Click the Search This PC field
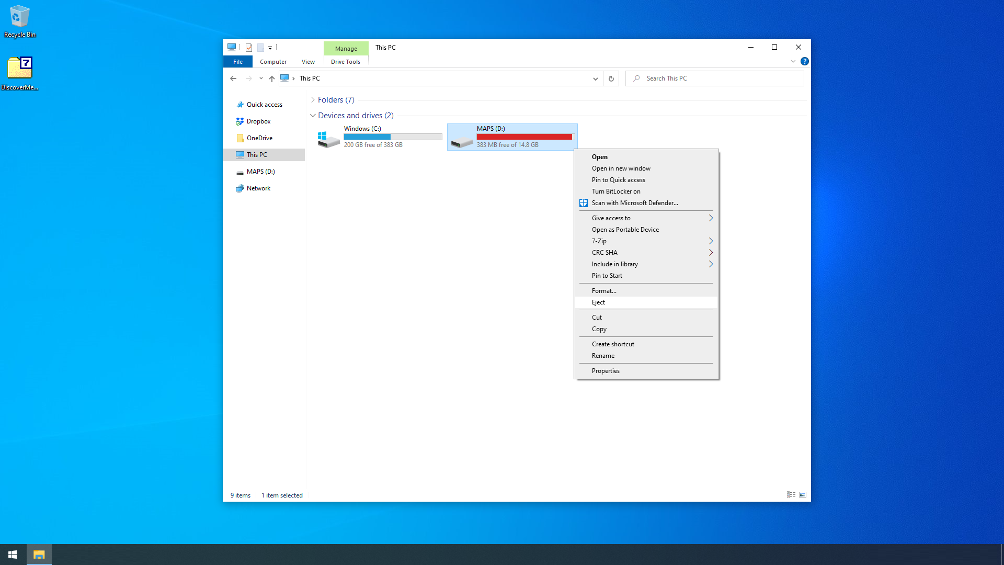 [x=714, y=78]
